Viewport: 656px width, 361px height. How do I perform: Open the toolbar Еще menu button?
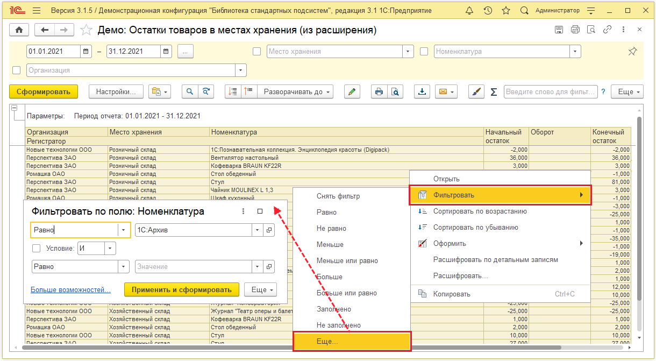click(628, 92)
